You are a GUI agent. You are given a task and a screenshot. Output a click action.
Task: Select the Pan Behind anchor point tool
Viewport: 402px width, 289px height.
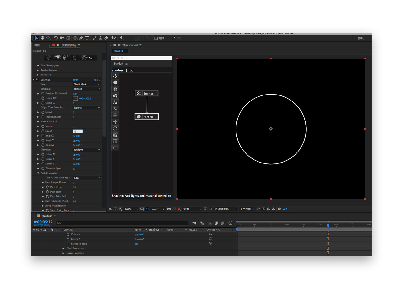coord(68,38)
